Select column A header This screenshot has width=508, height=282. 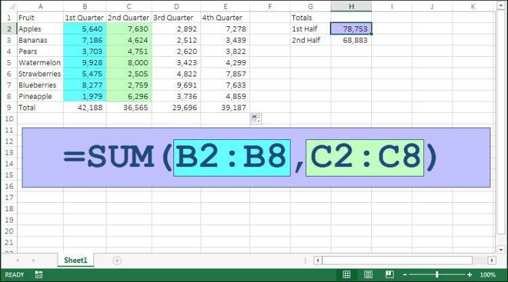point(41,7)
